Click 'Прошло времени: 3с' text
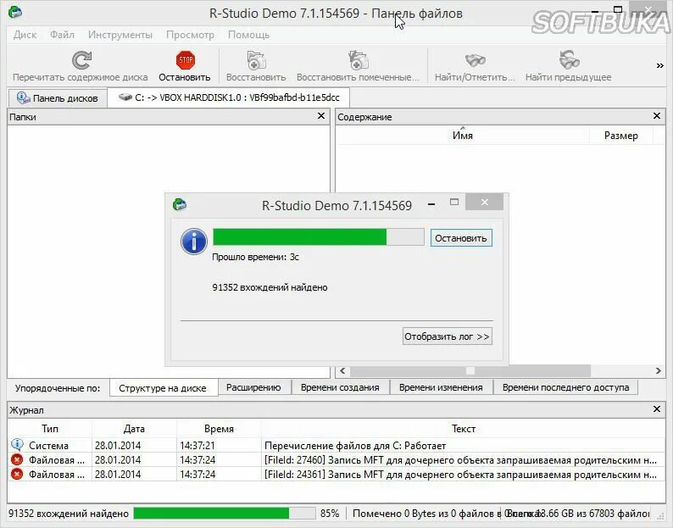The image size is (673, 528). click(x=255, y=257)
